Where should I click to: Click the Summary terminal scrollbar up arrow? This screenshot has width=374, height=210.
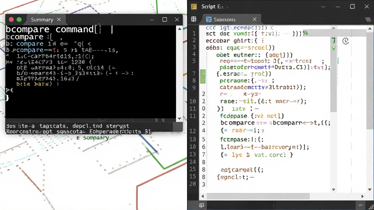[x=180, y=28]
